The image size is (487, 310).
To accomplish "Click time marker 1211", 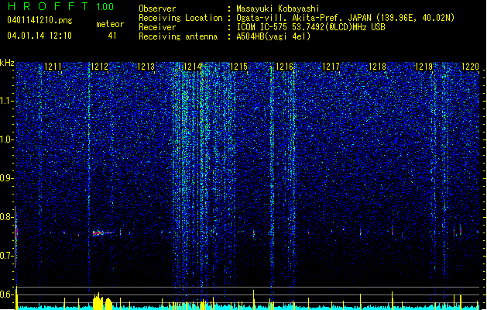I will click(x=53, y=66).
